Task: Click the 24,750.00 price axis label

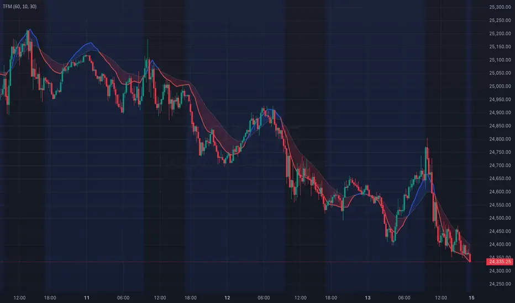Action: click(500, 152)
